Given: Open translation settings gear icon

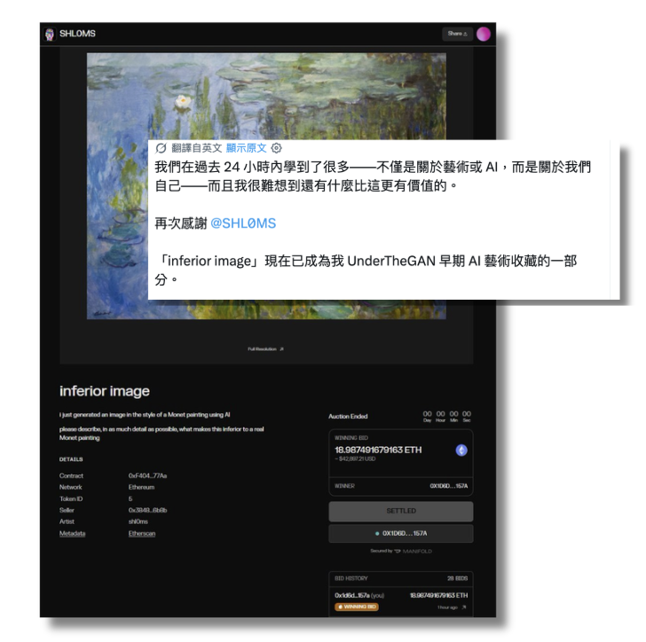Looking at the screenshot, I should pyautogui.click(x=277, y=148).
